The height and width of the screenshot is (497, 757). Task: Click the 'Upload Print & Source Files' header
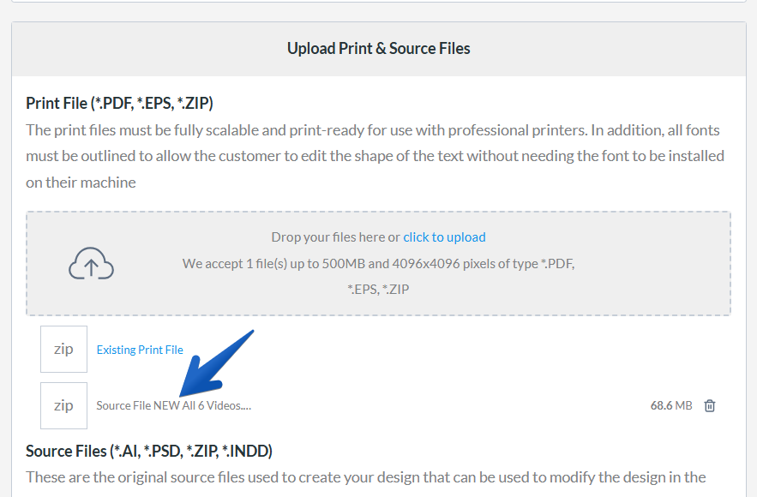point(379,48)
